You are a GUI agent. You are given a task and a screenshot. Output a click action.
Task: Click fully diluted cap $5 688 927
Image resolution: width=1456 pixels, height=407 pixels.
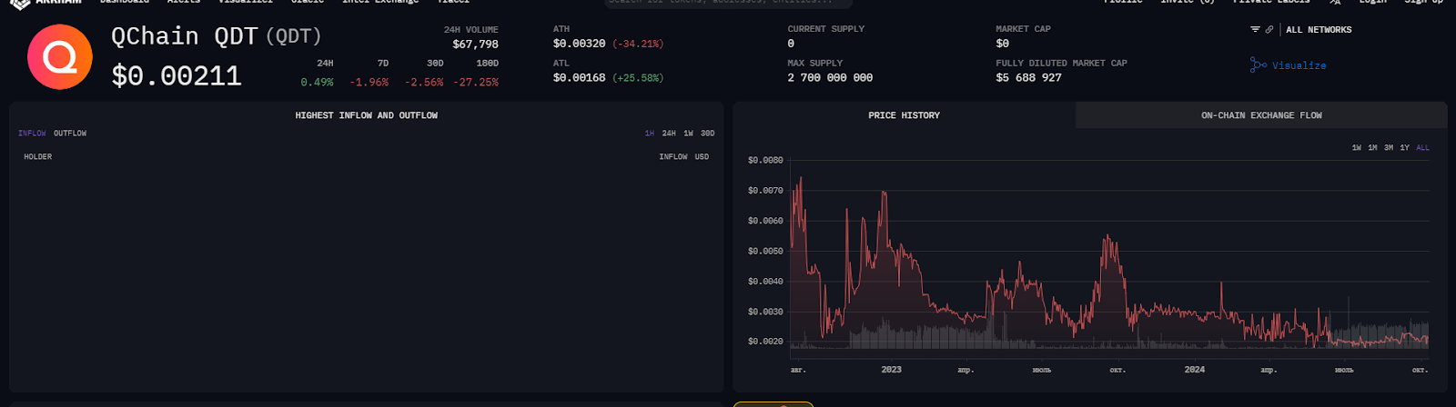[x=1028, y=78]
